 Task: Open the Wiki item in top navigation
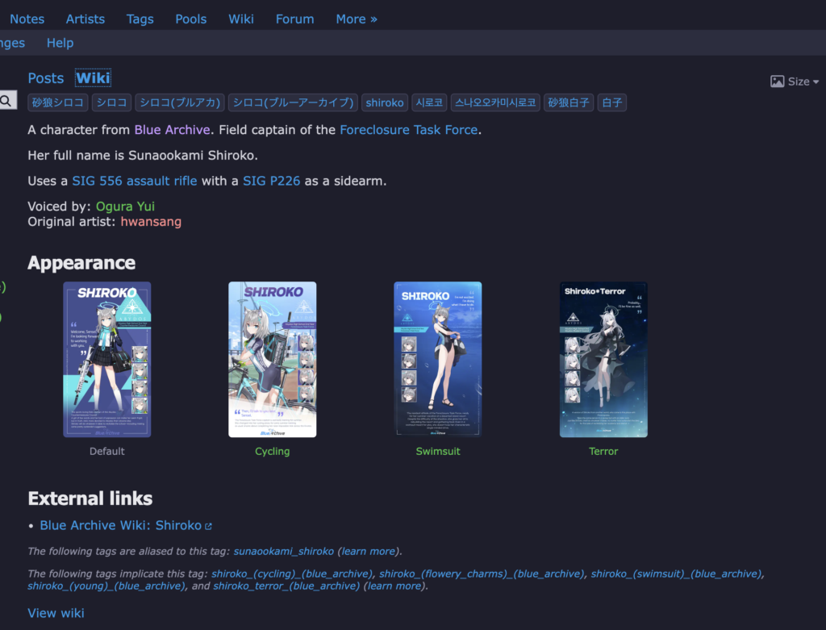[241, 19]
